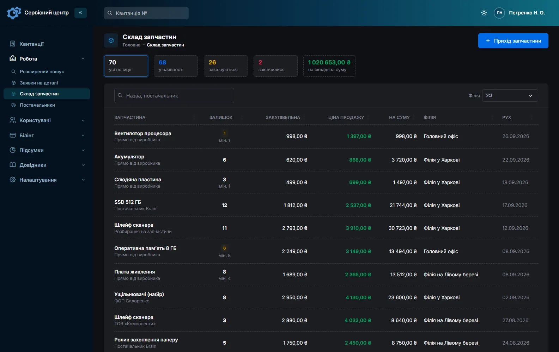Select Склад запчастин in sidebar
The image size is (559, 352).
pyautogui.click(x=47, y=94)
